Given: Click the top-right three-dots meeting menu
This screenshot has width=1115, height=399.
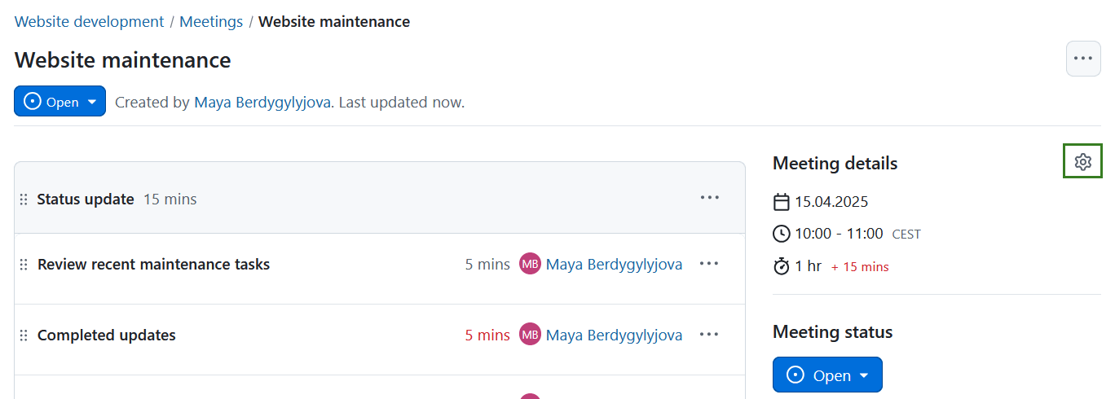Looking at the screenshot, I should click(1082, 59).
